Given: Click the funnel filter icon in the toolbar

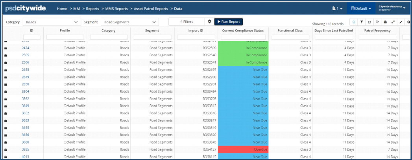Looking at the screenshot, I should click(362, 22).
